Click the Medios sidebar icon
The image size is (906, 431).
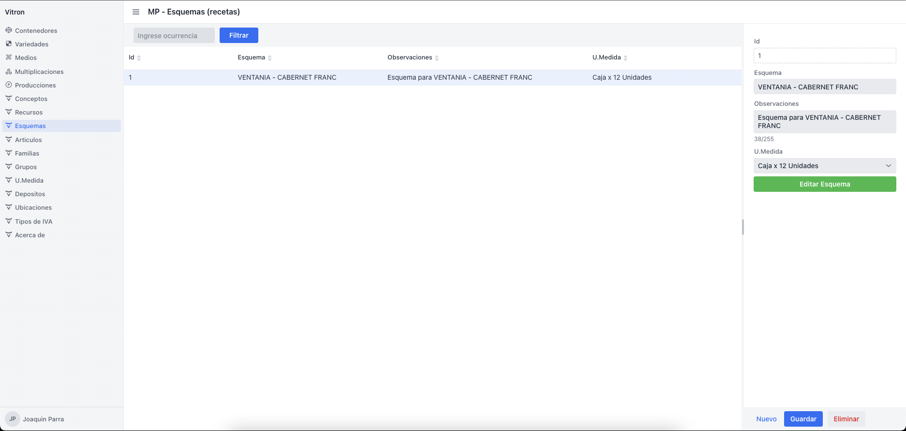click(x=9, y=57)
